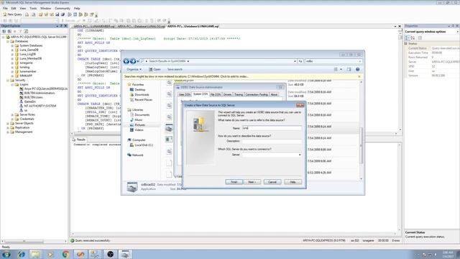Expand the Server Objects node
The width and height of the screenshot is (460, 259).
[x=8, y=123]
